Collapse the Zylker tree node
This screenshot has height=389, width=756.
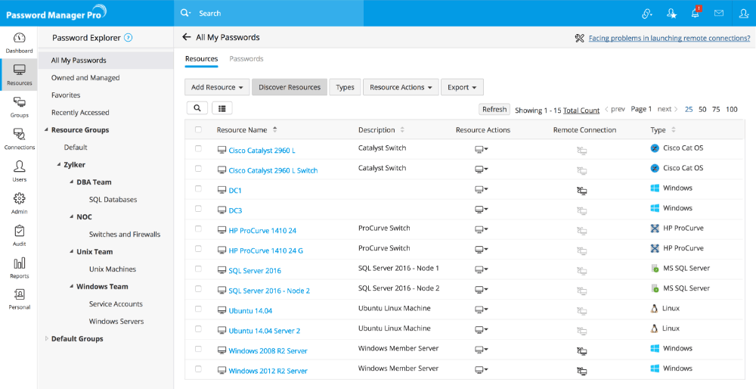(59, 164)
